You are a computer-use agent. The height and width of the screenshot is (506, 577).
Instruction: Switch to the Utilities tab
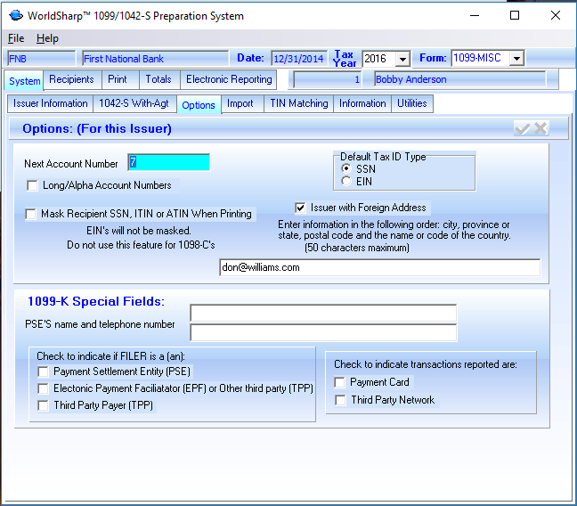412,104
